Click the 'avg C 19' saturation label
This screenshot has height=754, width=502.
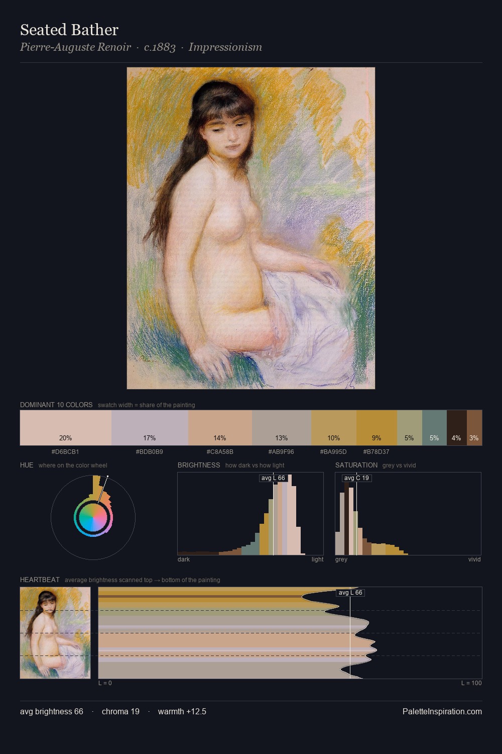[356, 478]
